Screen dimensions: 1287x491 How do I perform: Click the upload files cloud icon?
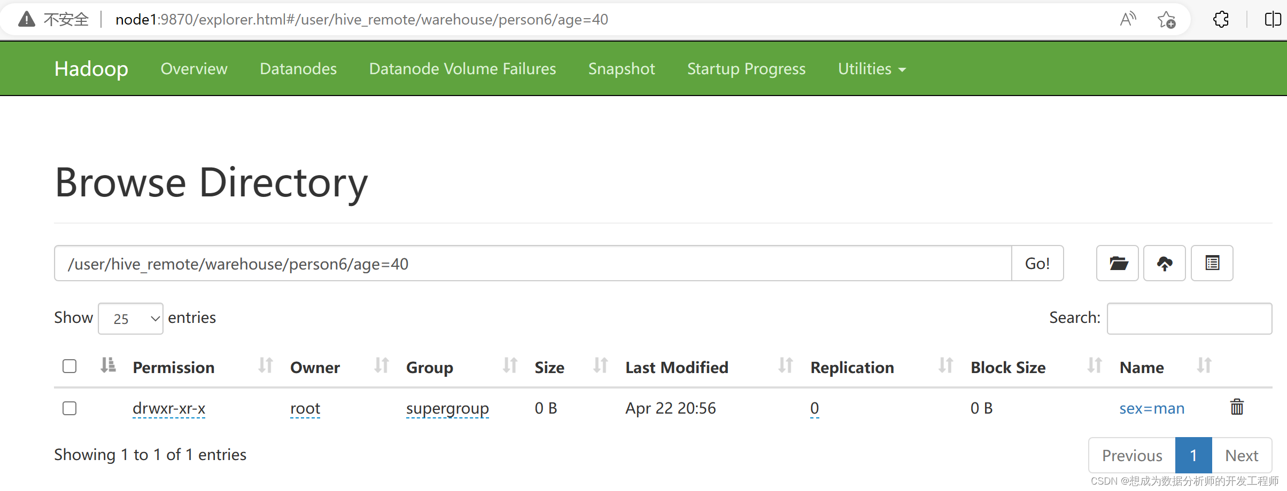1165,263
